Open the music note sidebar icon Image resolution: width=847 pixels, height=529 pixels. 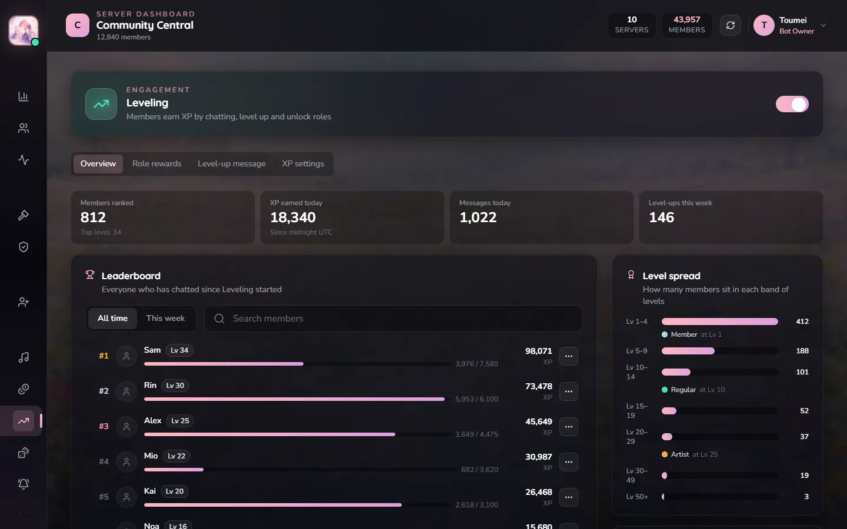tap(24, 357)
